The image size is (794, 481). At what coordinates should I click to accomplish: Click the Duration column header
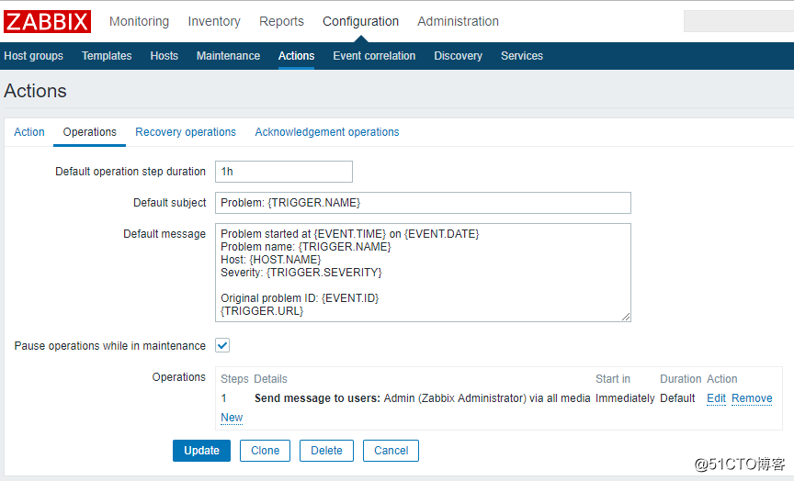coord(681,379)
